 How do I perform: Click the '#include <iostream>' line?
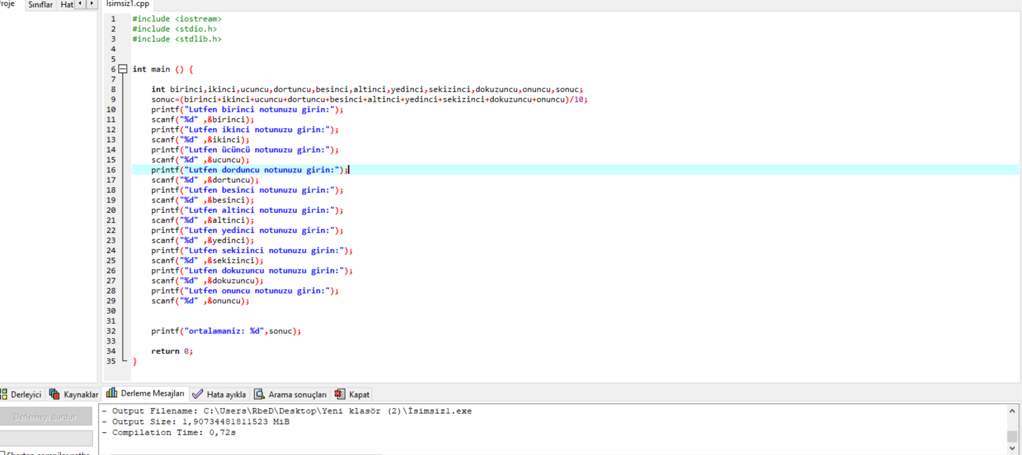[x=177, y=19]
